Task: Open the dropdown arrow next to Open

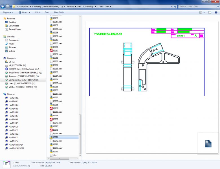Action: (30, 12)
